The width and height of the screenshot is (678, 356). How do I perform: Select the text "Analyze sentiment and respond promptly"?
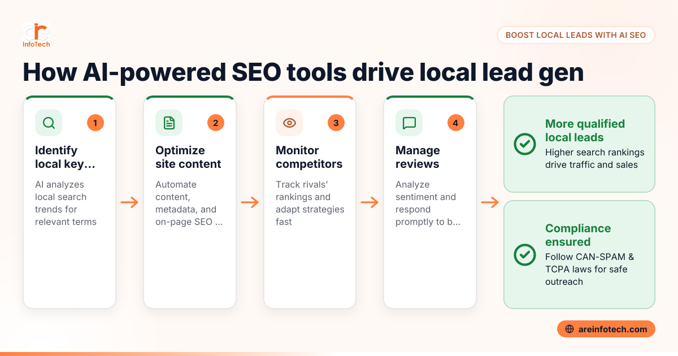coord(428,203)
